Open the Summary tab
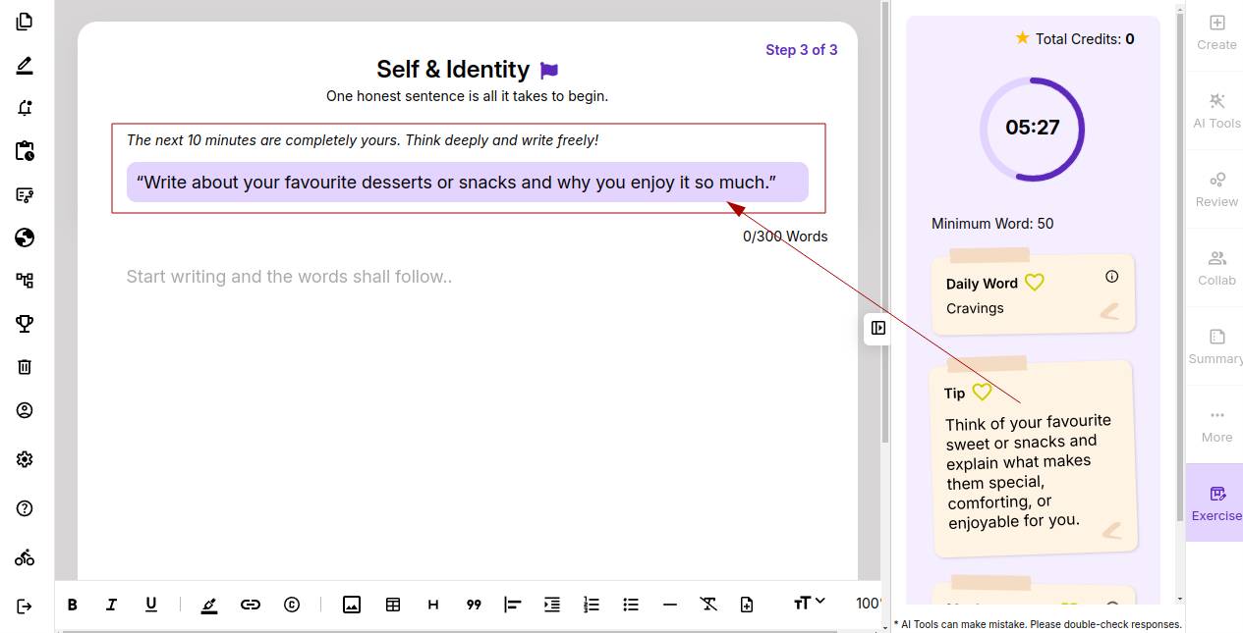This screenshot has width=1243, height=633. (x=1216, y=345)
